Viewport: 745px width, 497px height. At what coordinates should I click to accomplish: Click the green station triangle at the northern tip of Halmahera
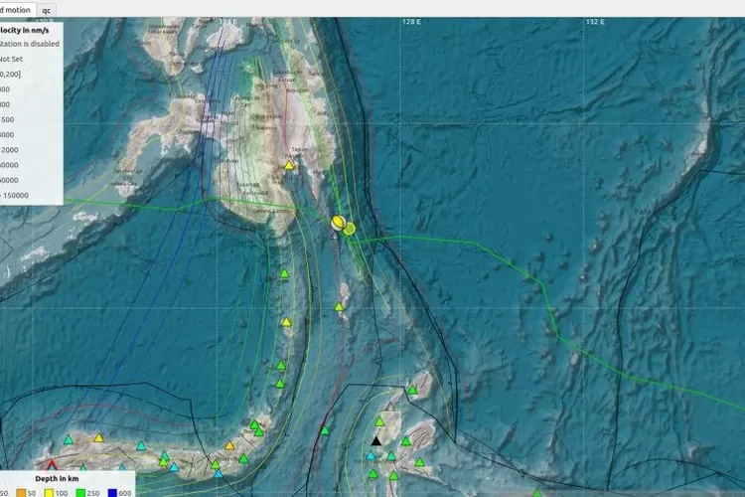tap(412, 390)
